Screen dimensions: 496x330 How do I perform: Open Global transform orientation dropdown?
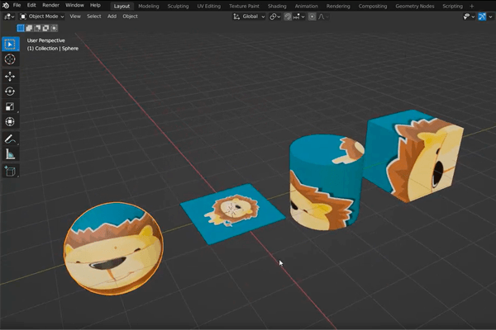249,16
